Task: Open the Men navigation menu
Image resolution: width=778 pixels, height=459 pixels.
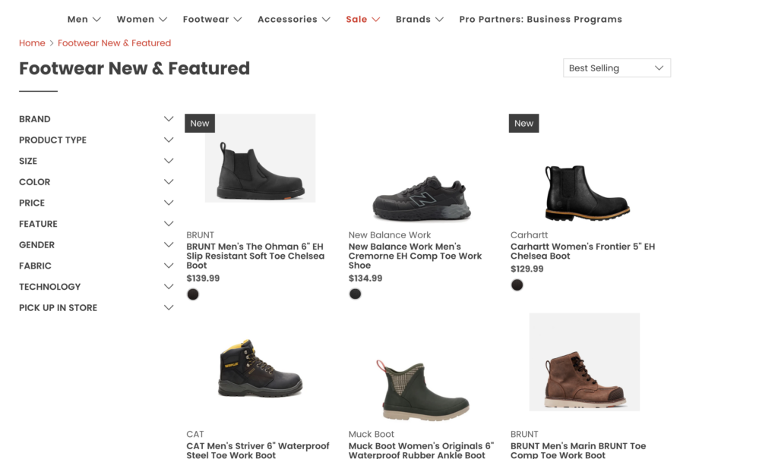Action: click(x=84, y=20)
